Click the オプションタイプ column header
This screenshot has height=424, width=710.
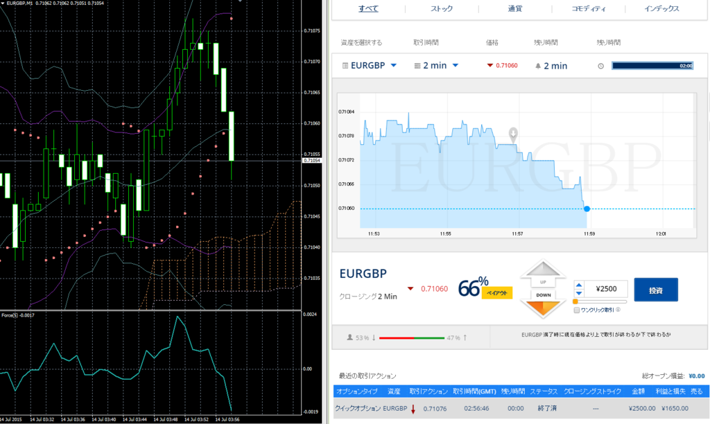click(357, 391)
